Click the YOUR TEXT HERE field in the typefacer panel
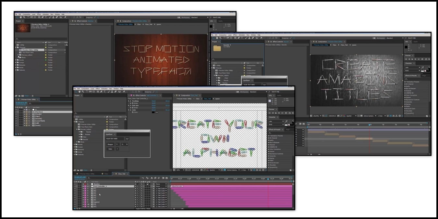Screen dimensions: 438x219 click(x=115, y=138)
